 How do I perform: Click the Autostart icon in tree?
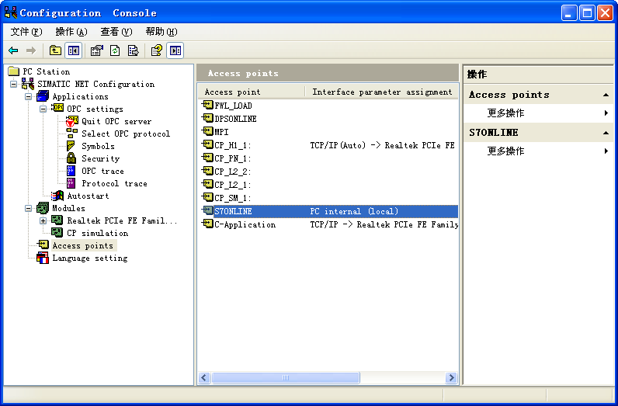(57, 196)
